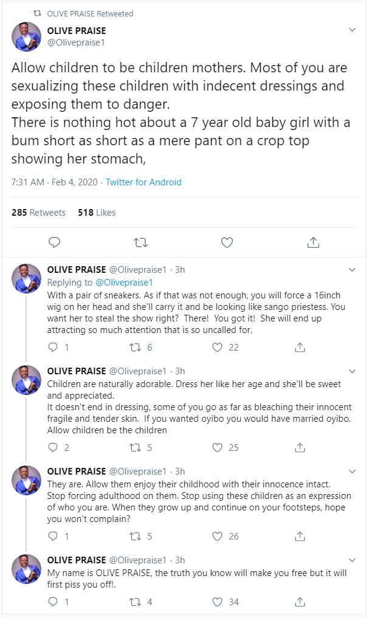Click the @Olivepraise1 'Replying to' link
369x618 pixels.
tap(125, 282)
